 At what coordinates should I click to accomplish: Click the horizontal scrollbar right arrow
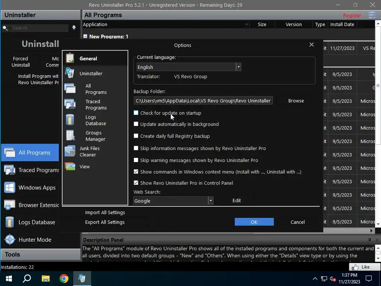coord(371,230)
